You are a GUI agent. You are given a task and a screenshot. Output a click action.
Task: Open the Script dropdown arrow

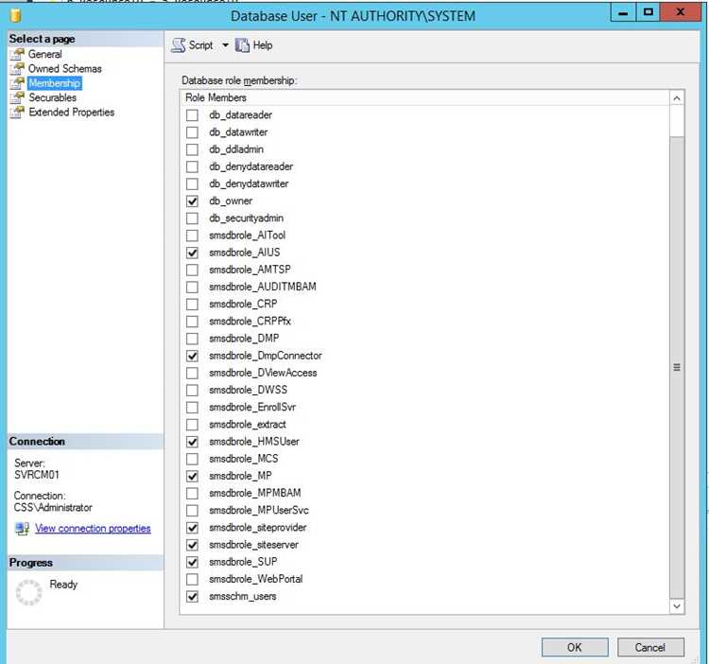point(225,45)
